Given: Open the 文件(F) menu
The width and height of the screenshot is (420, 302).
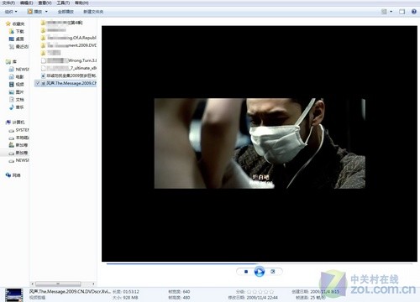Looking at the screenshot, I should click(8, 3).
